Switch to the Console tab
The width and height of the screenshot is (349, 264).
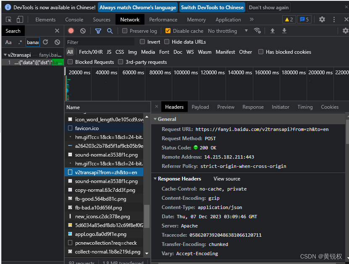(x=74, y=20)
